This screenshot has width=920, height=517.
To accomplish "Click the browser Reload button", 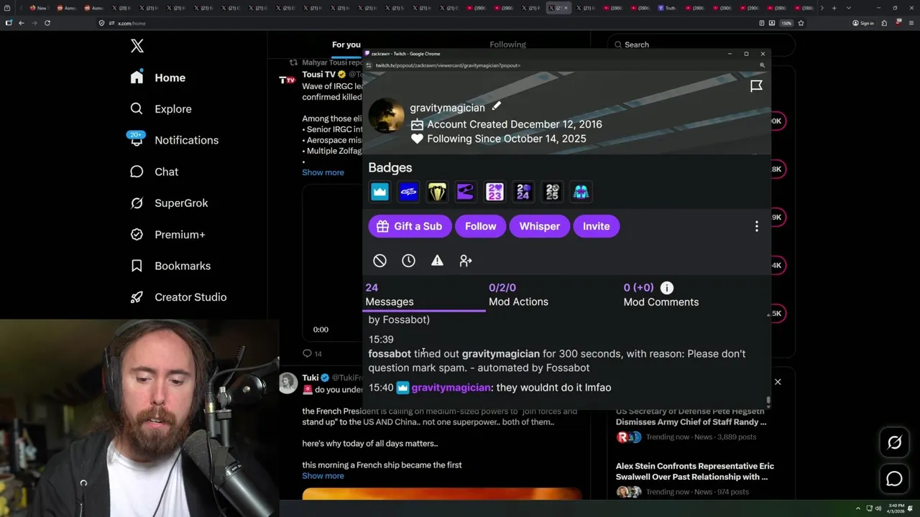I will click(x=47, y=23).
